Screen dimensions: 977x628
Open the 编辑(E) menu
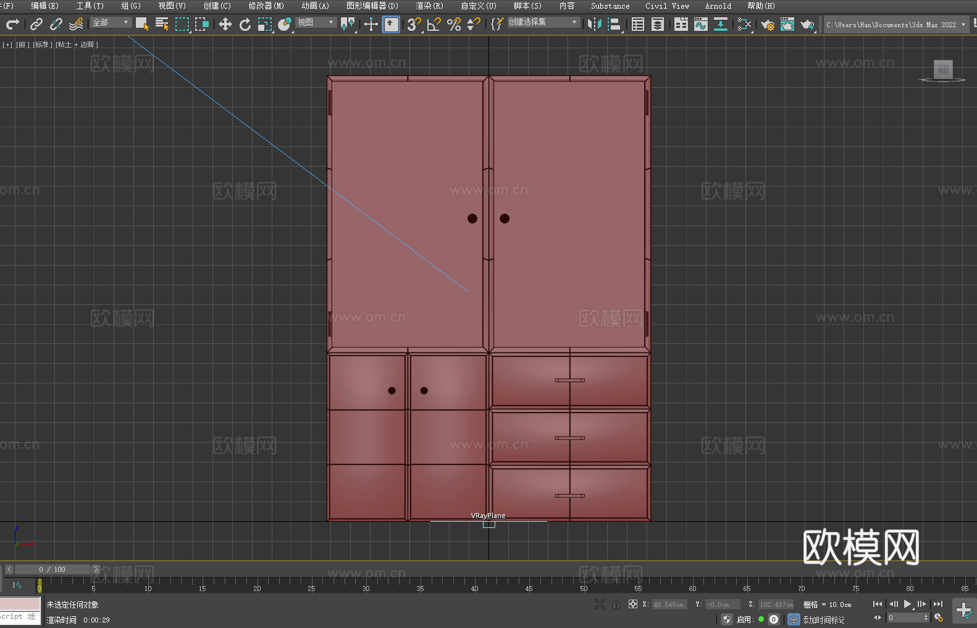[44, 6]
